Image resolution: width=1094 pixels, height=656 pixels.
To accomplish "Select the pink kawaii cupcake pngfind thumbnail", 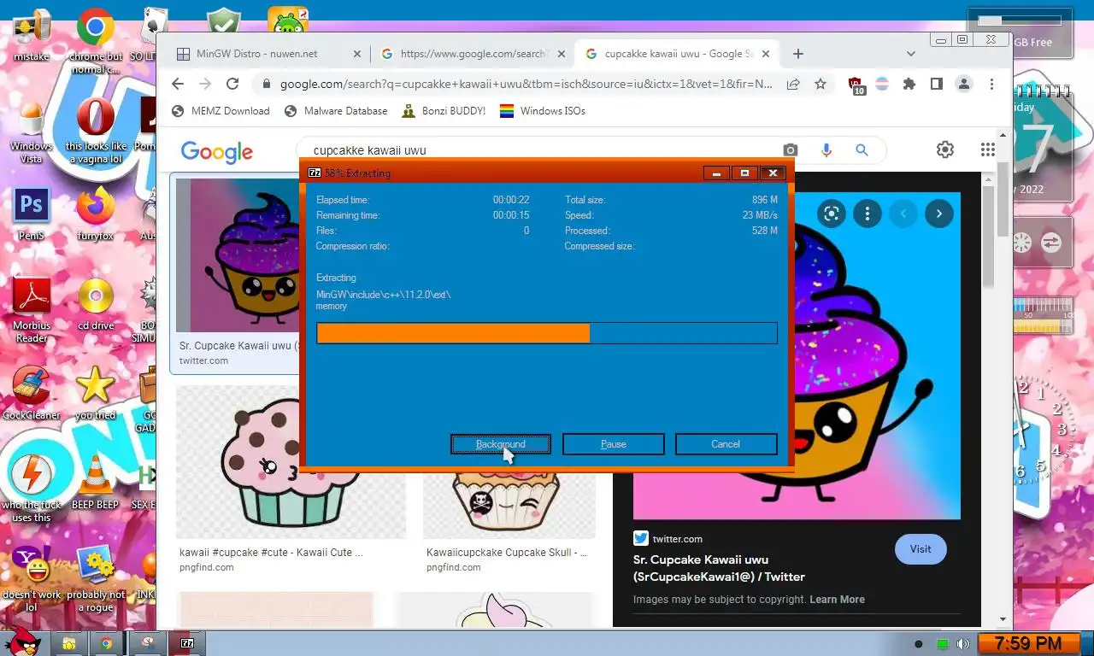I will point(291,462).
